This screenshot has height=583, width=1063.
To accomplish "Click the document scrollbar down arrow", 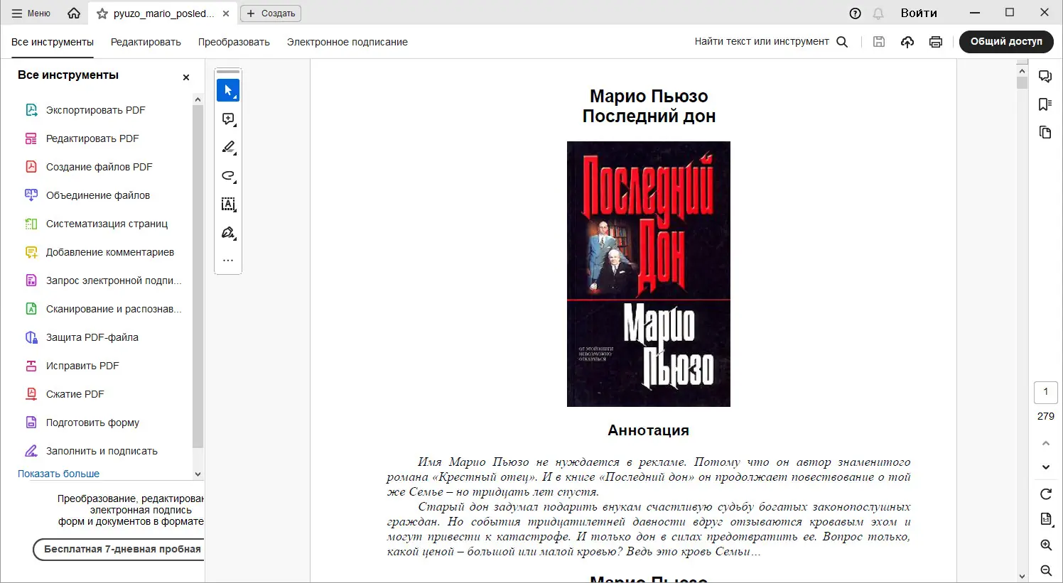I will point(1022,577).
